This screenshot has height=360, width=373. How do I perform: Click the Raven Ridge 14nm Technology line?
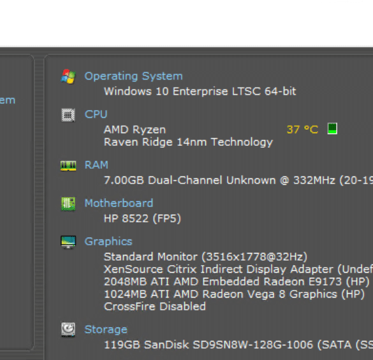pyautogui.click(x=188, y=143)
